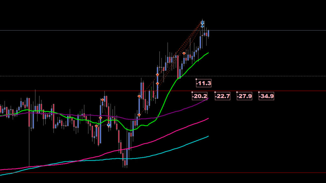This screenshot has width=326, height=183.
Task: Click the blue trade markers at chart peak
Action: pos(202,24)
